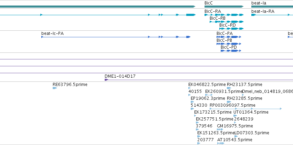Select the RP003096097.5prime spliced feature
Image resolution: width=293 pixels, height=145 pixels.
click(245, 109)
